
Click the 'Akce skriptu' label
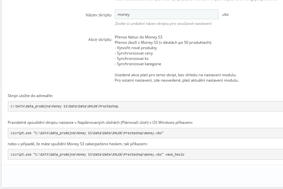100,40
